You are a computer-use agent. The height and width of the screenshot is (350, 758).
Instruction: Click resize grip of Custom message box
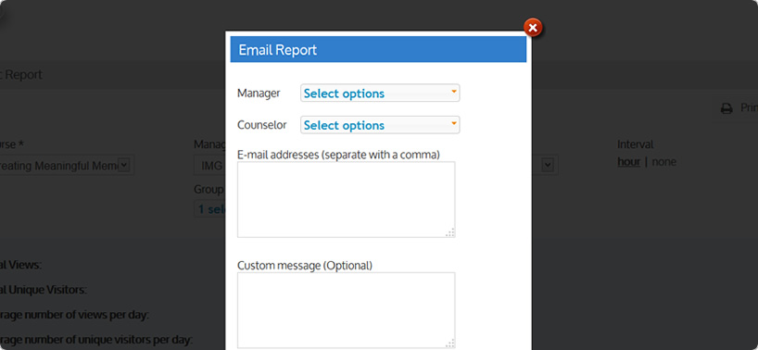pos(450,344)
